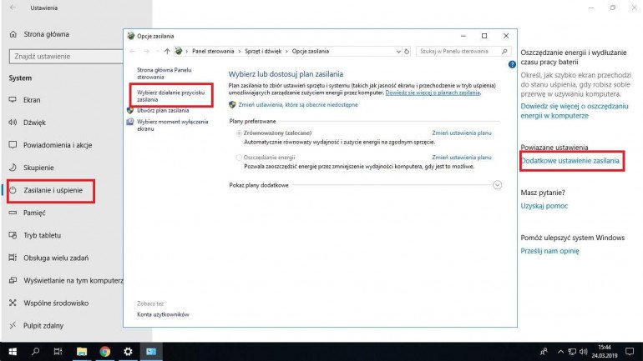Expand the breadcrumb chevron after Panel sterowania
643x361 pixels.
point(240,51)
